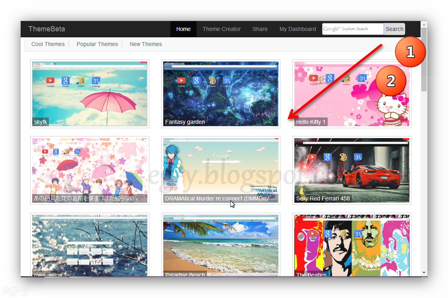Click the Hello Kitty 1 title label
The image size is (448, 298).
click(311, 122)
